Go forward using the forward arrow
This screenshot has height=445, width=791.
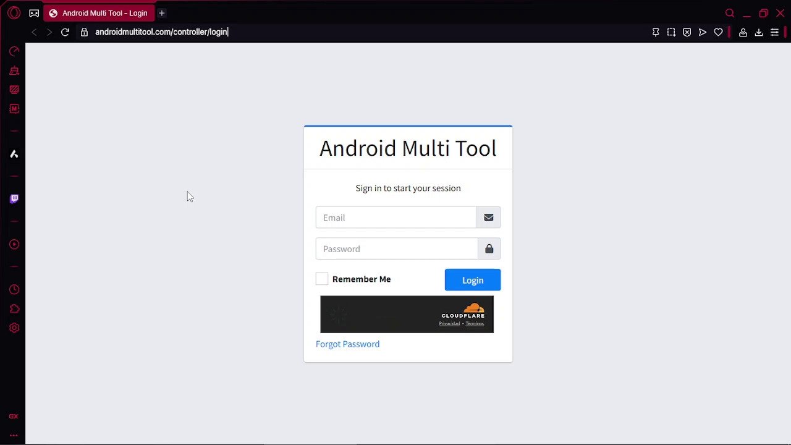click(x=49, y=32)
